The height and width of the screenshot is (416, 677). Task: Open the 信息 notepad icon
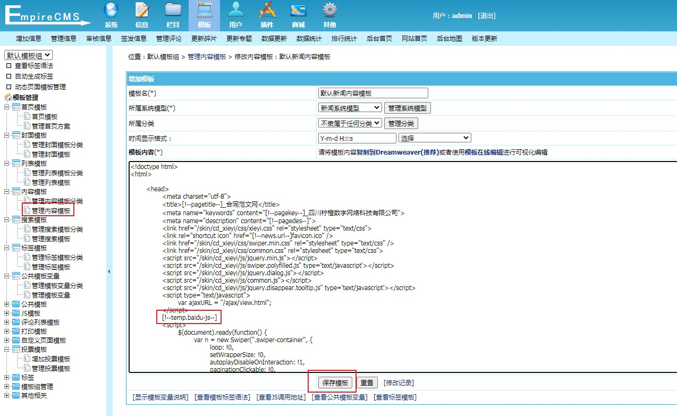click(142, 10)
